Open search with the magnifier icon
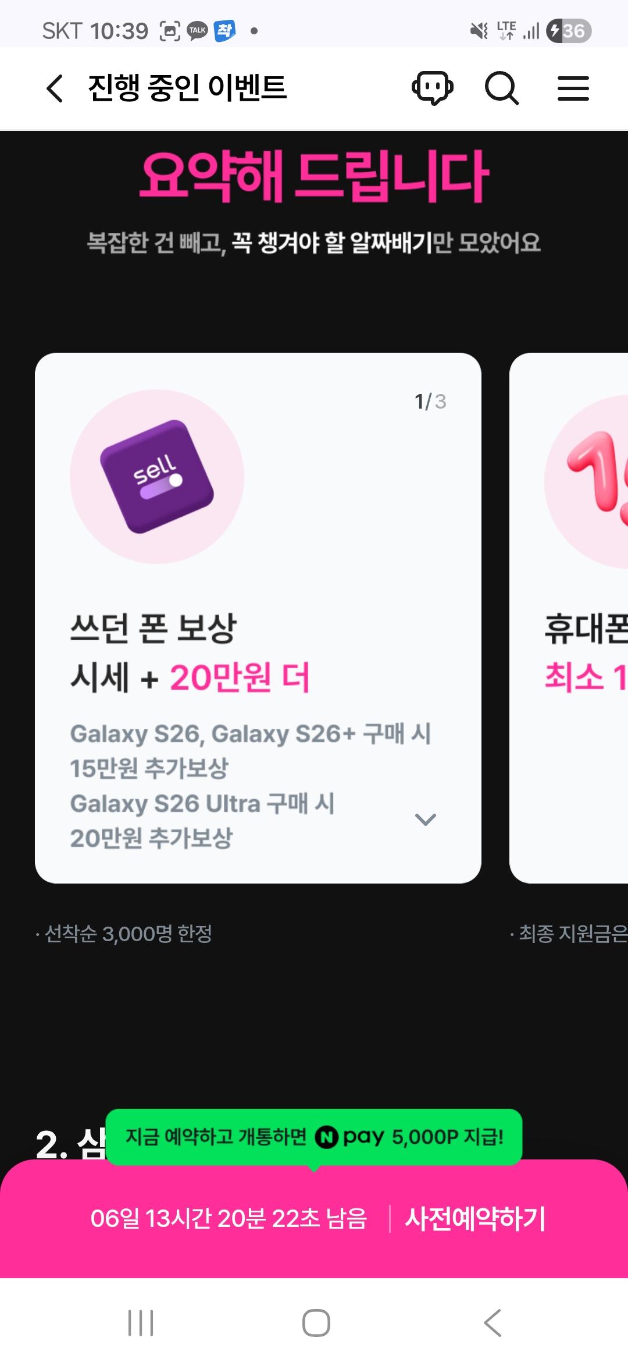The width and height of the screenshot is (628, 1362). (x=502, y=88)
